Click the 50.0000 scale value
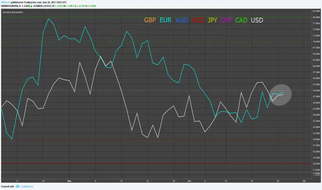The image size is (322, 190). click(316, 91)
